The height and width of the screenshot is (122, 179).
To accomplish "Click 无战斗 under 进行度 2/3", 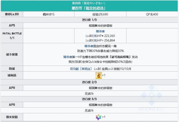I will coord(89,94).
